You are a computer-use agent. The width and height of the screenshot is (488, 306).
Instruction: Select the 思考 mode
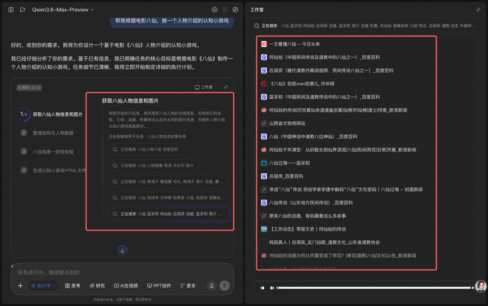[72, 286]
